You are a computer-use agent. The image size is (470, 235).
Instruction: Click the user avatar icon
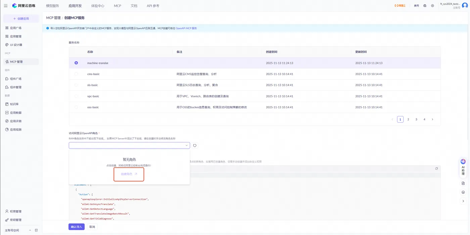pyautogui.click(x=465, y=5)
